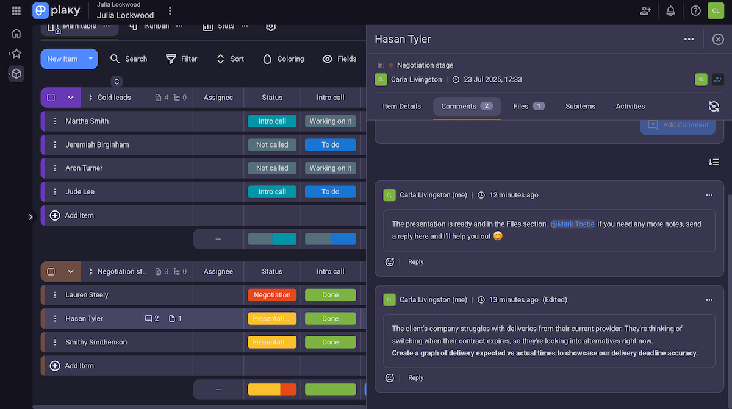Click the New Item button

(x=63, y=59)
